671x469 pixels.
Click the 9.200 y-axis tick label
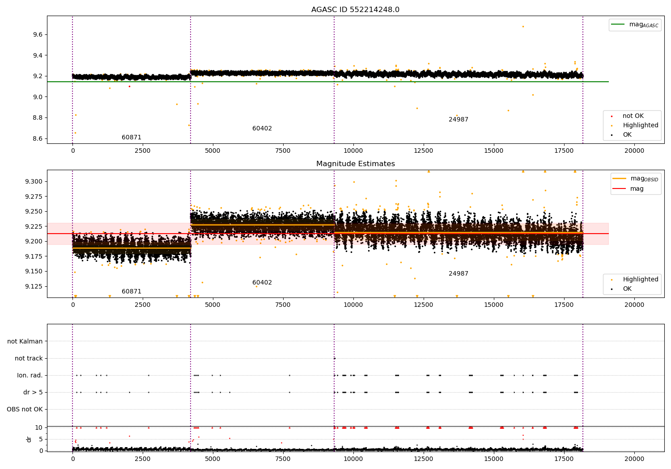tap(34, 241)
